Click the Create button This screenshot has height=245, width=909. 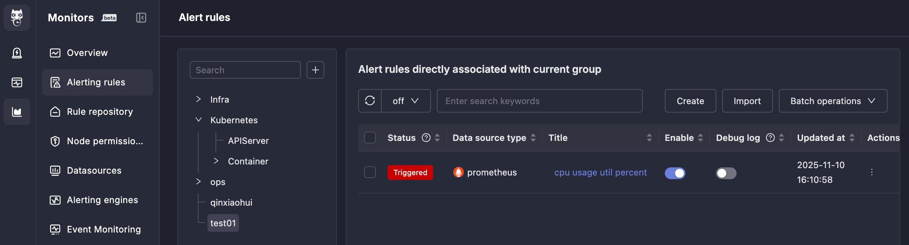pyautogui.click(x=690, y=101)
